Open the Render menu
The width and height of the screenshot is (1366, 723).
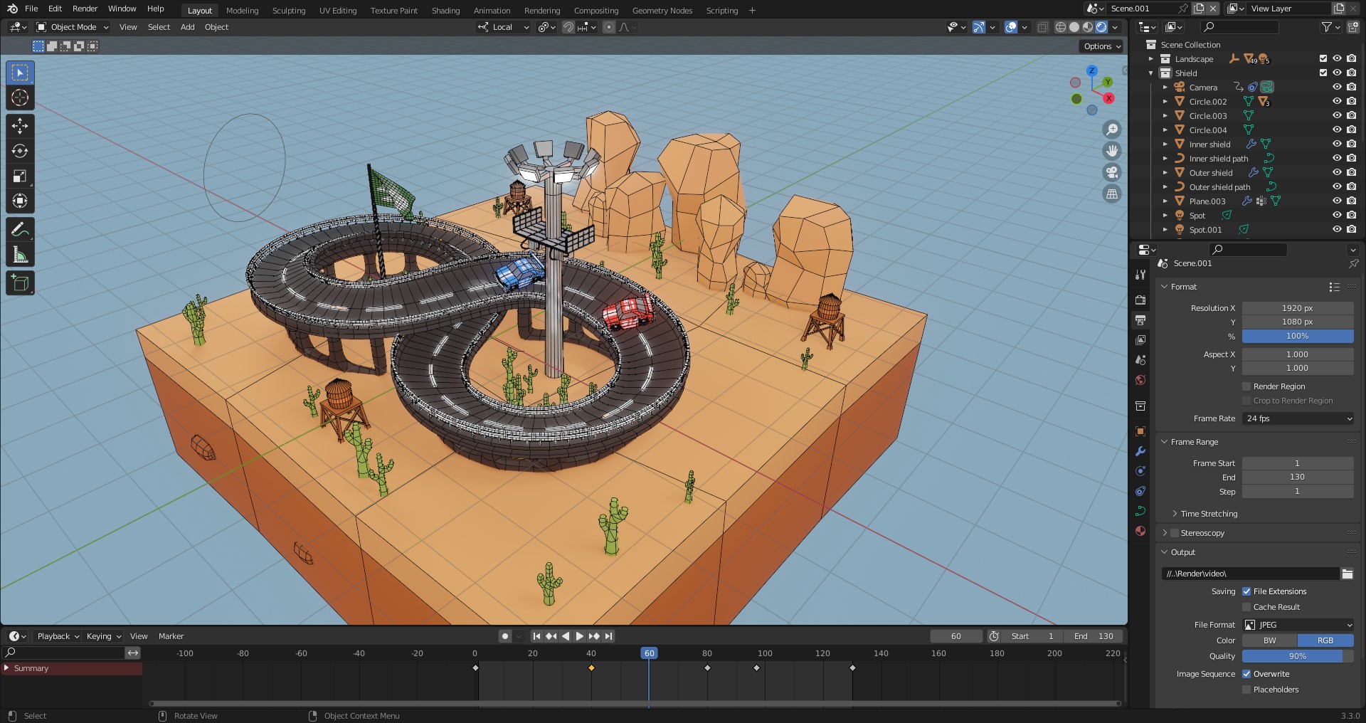click(85, 9)
